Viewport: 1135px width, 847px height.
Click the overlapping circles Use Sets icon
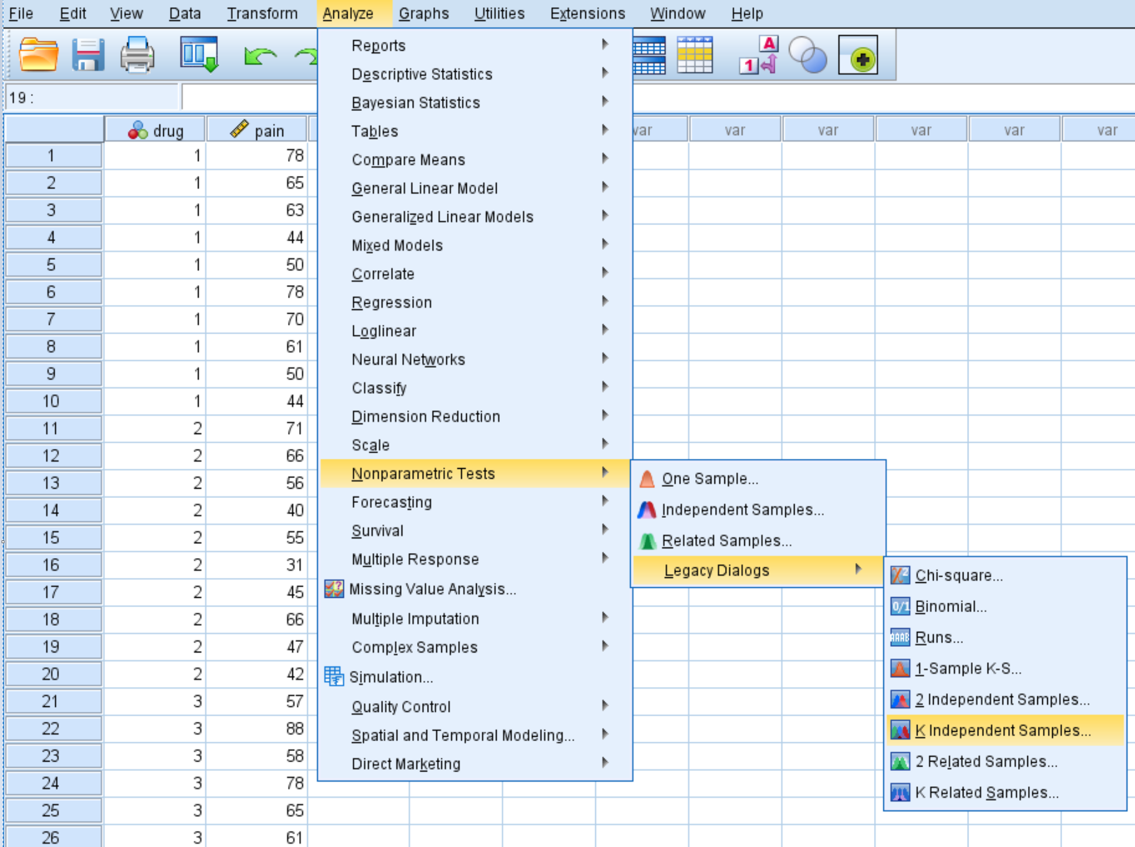[x=808, y=55]
